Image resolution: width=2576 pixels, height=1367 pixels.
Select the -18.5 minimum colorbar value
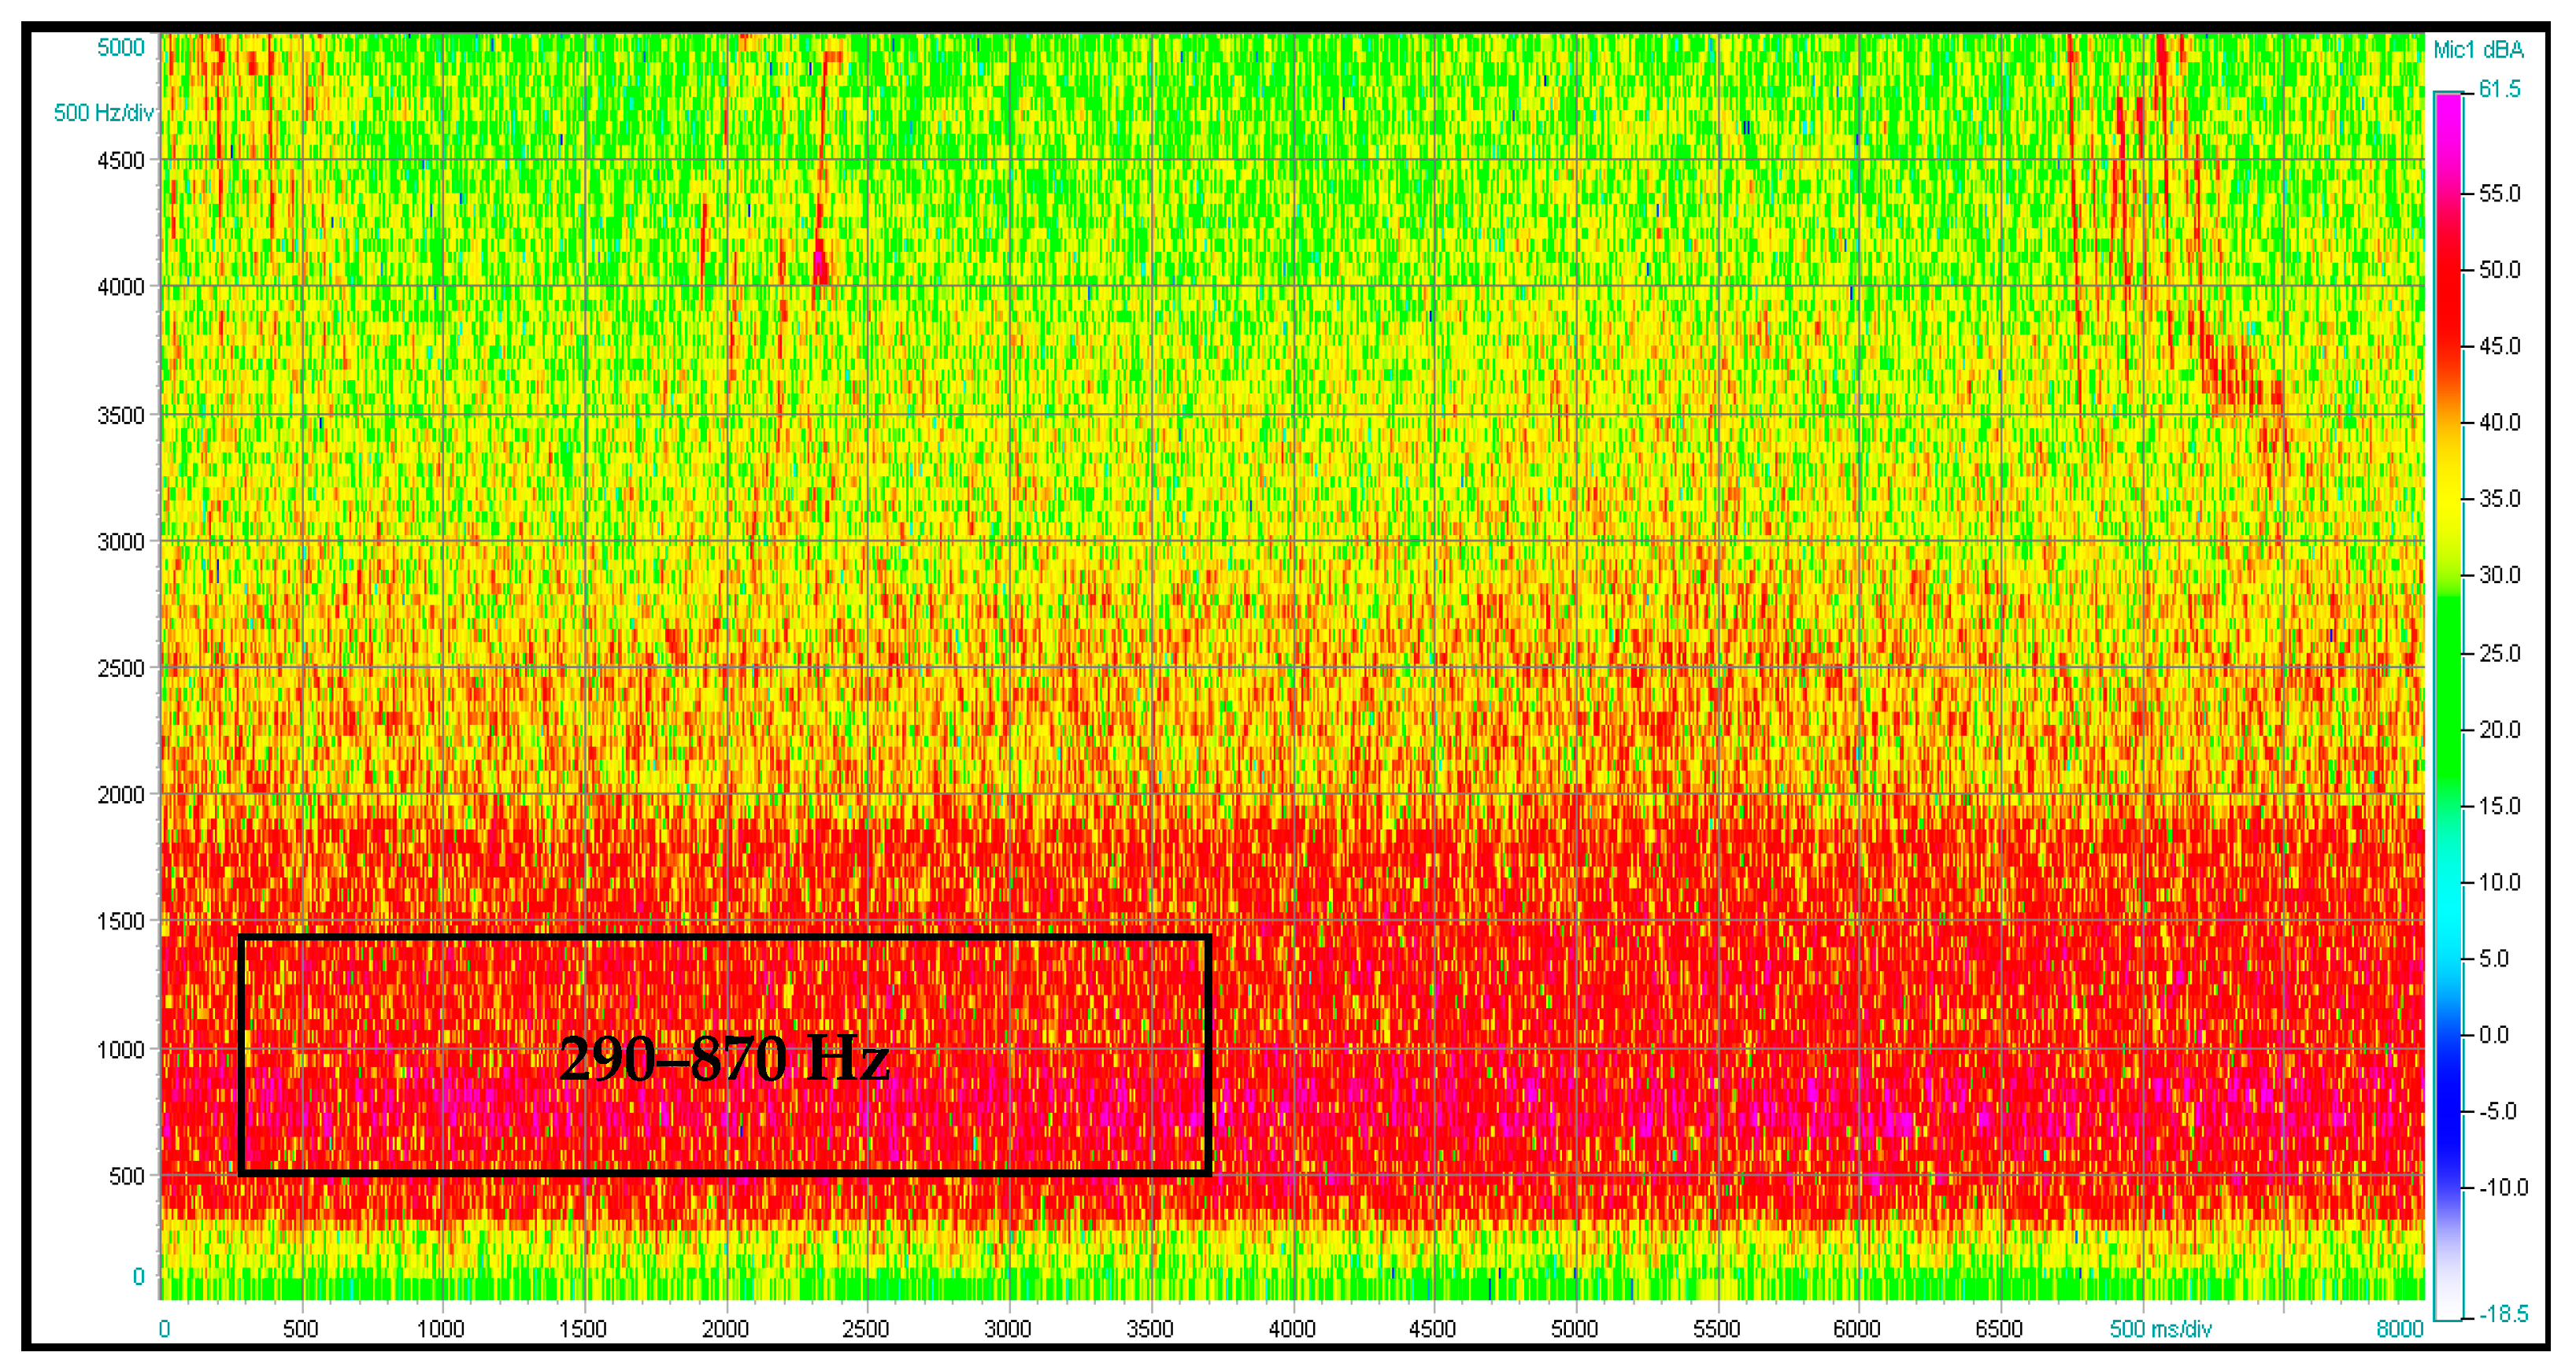(2503, 1314)
